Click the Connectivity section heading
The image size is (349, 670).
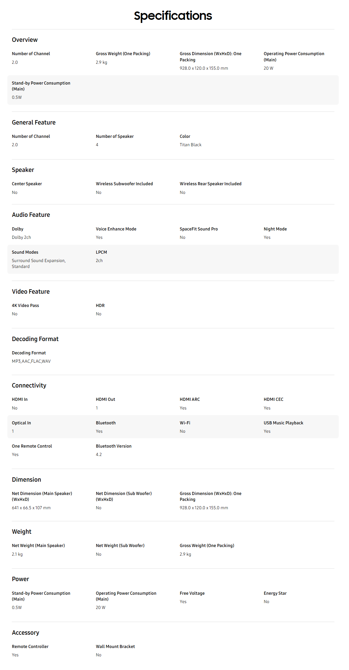[29, 385]
